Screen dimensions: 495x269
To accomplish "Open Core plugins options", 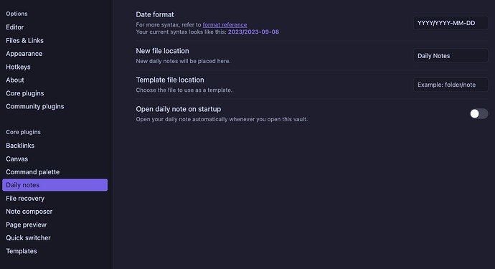I will pyautogui.click(x=25, y=93).
